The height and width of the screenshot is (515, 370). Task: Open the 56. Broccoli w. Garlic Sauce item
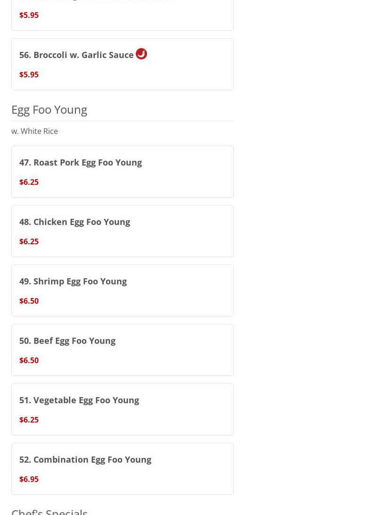(76, 55)
